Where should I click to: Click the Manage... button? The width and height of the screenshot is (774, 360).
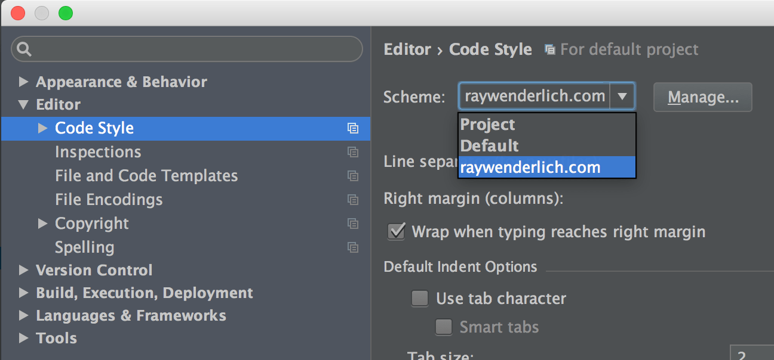coord(702,97)
